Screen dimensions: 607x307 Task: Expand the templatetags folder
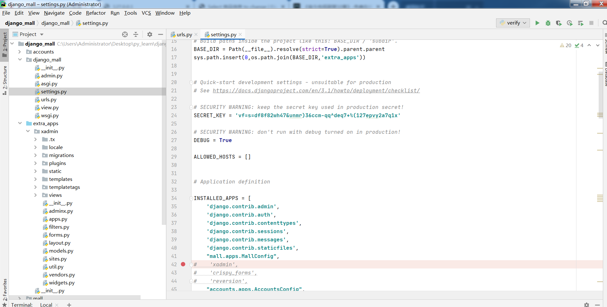tap(36, 187)
